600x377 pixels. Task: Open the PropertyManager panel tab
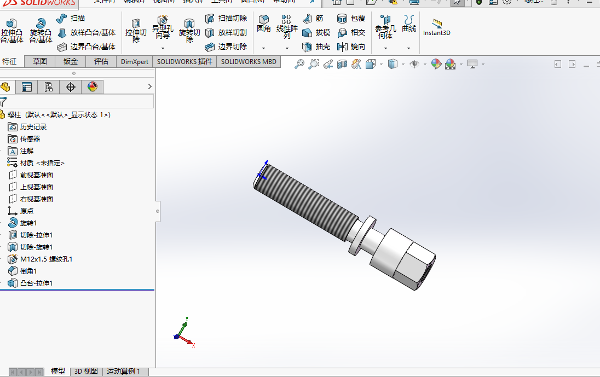(26, 87)
